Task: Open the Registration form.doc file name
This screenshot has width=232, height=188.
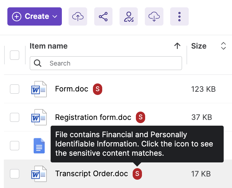Action: (x=93, y=117)
